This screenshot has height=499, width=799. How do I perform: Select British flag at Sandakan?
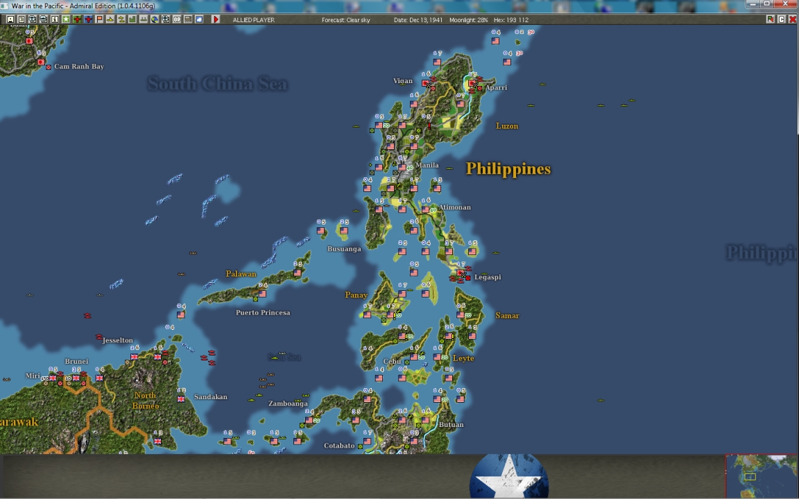point(181,399)
